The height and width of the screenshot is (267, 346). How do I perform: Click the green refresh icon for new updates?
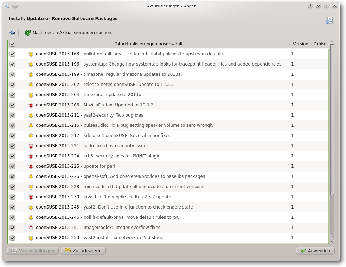27,33
